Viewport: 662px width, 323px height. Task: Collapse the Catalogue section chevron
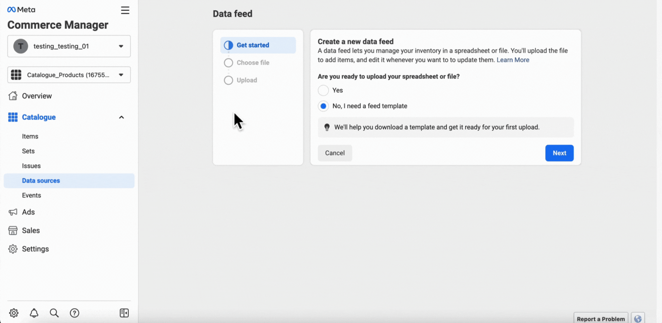[x=121, y=117]
